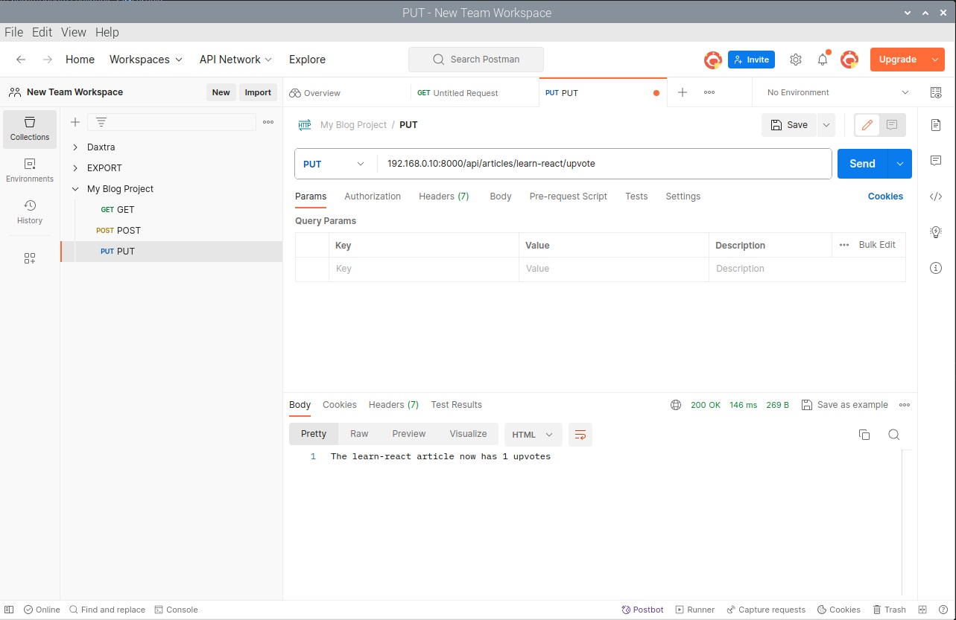This screenshot has width=956, height=620.
Task: Open Postman settings gear icon
Action: point(796,60)
